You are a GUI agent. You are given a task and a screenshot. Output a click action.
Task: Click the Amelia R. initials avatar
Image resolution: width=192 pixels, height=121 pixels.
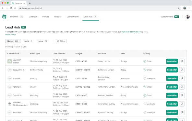tap(9, 78)
